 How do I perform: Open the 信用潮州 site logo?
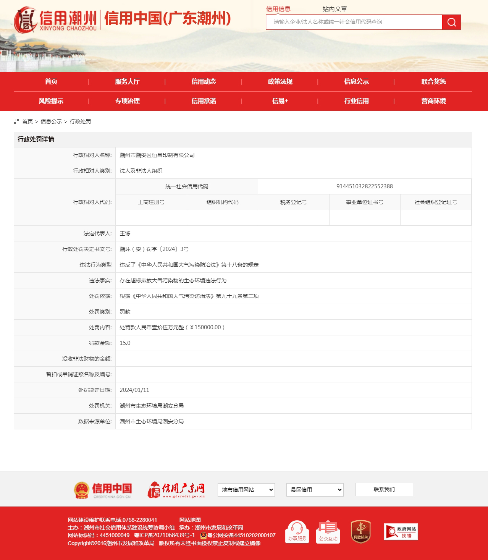[55, 19]
